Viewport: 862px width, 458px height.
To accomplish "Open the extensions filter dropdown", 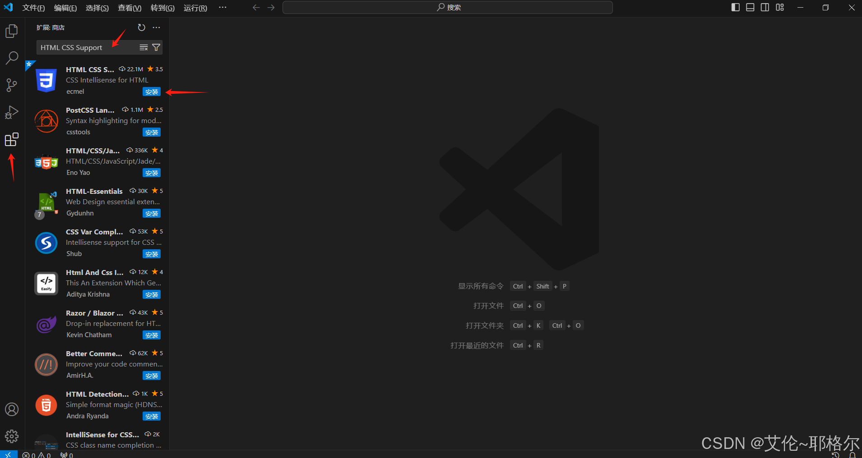I will click(x=156, y=47).
